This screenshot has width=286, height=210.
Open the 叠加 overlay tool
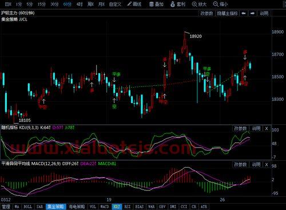tap(156, 4)
